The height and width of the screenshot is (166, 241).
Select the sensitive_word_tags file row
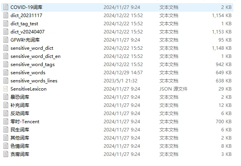[x=117, y=65]
